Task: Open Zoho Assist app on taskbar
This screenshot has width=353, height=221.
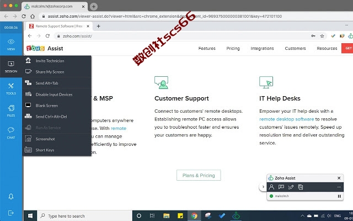Action: click(x=236, y=216)
